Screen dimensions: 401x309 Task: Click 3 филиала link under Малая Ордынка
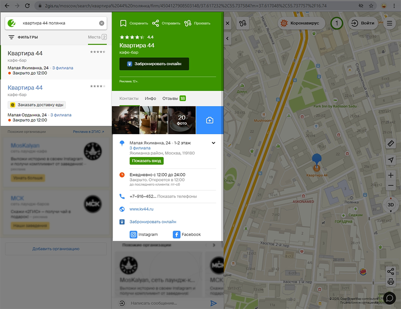61,115
